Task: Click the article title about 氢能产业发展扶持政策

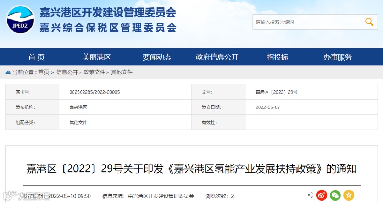Action: (191, 169)
